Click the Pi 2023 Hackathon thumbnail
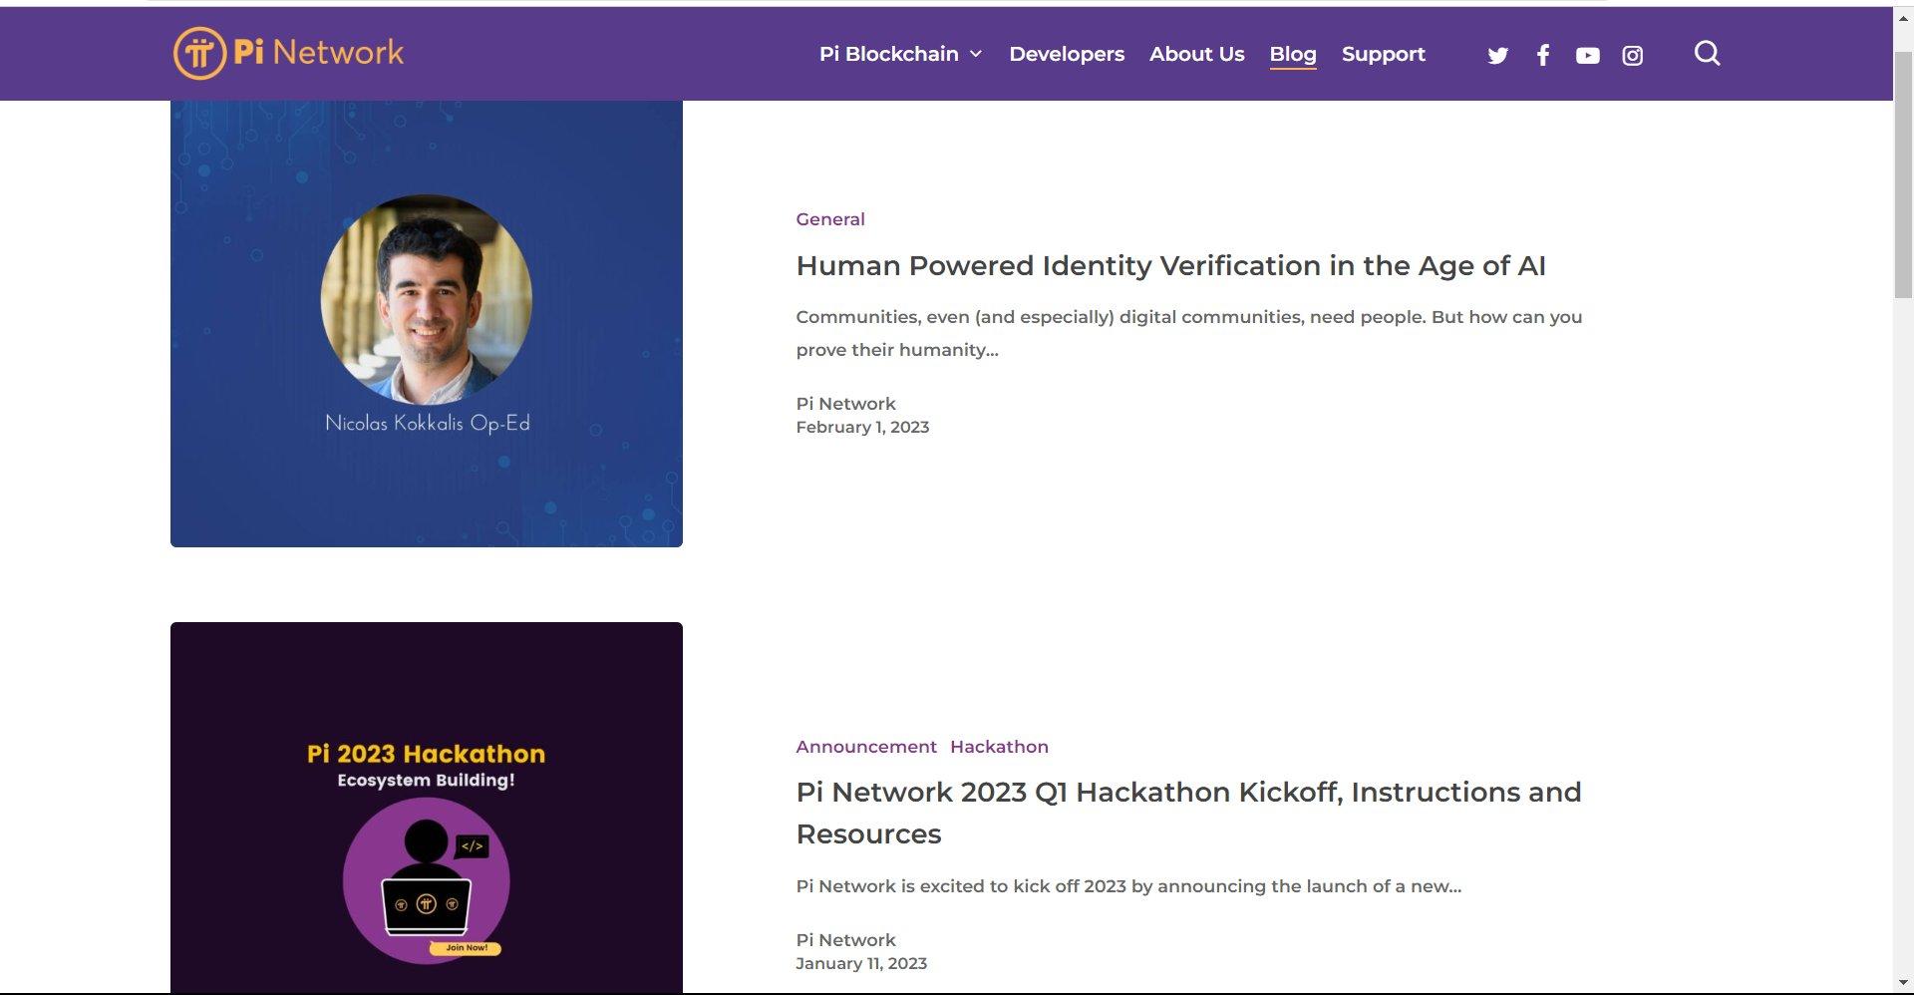 [x=427, y=808]
